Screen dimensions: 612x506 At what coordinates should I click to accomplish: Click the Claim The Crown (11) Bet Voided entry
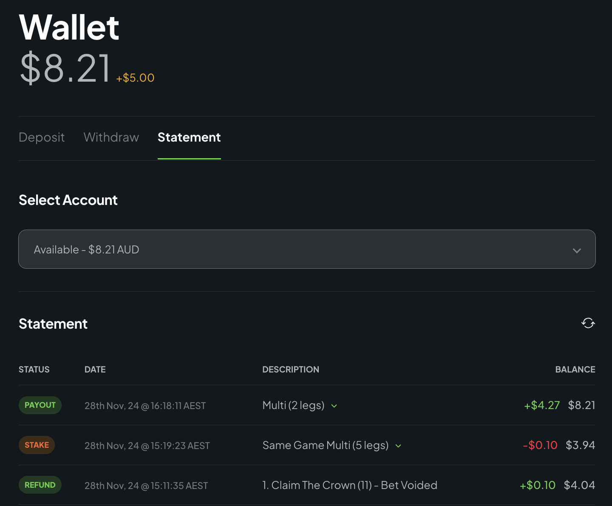[350, 485]
